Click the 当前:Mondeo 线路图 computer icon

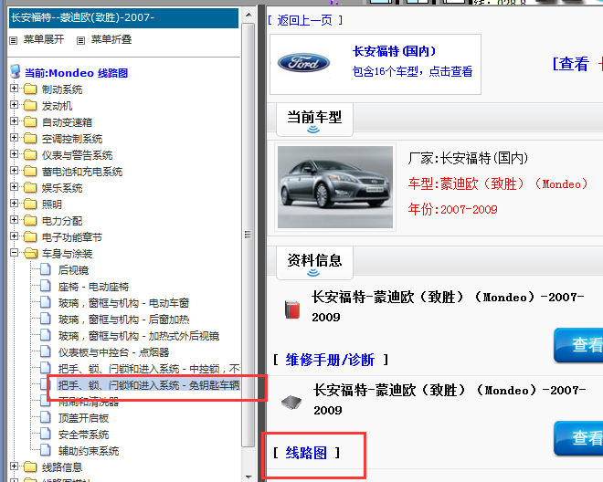16,71
